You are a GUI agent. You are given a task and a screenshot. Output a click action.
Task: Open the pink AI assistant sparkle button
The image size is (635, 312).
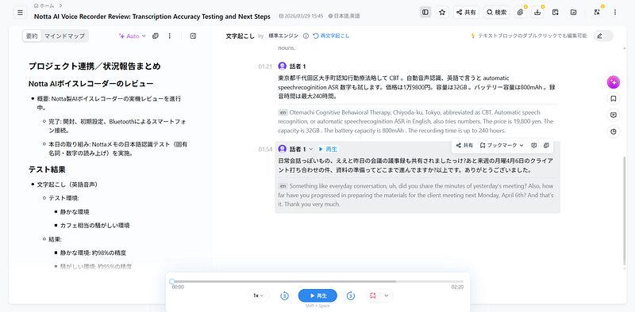pos(614,82)
